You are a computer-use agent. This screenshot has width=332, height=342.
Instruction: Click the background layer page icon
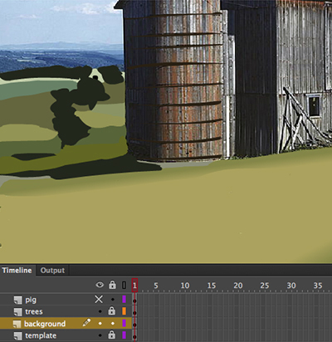point(17,324)
